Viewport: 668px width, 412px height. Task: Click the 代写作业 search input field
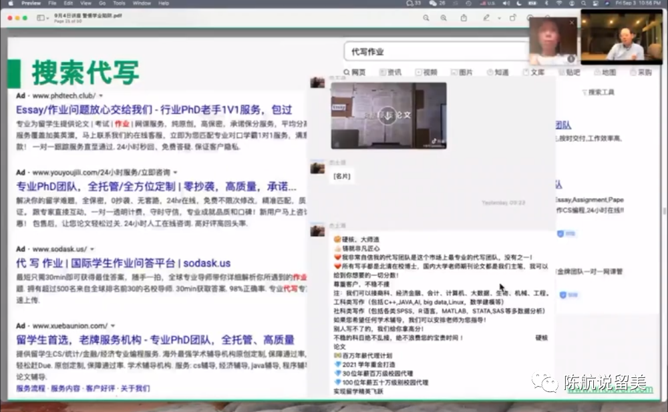(x=434, y=51)
